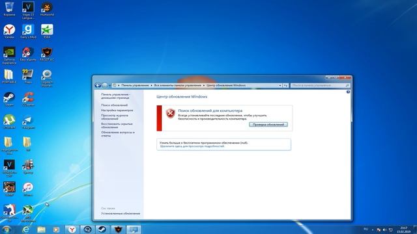Switch to FACEIT shield icon in taskbar
Screen dimensions: 417x234
(x=118, y=229)
